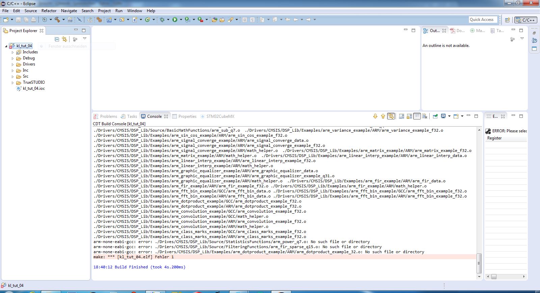Click the Open Element folder icon
This screenshot has width=540, height=293.
click(x=214, y=20)
